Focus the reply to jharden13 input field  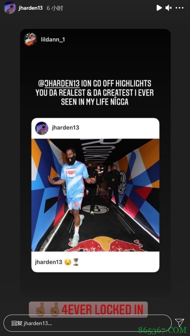click(87, 323)
